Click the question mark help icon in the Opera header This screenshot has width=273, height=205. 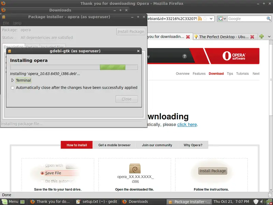[x=185, y=56]
